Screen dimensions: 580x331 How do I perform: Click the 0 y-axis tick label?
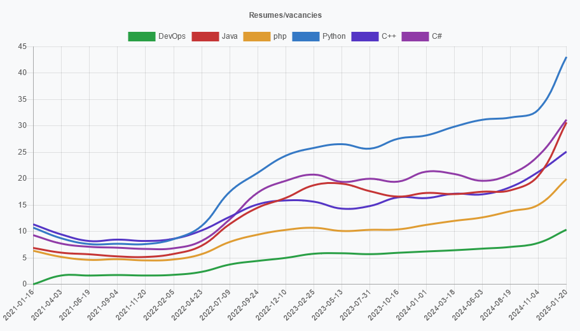point(25,284)
